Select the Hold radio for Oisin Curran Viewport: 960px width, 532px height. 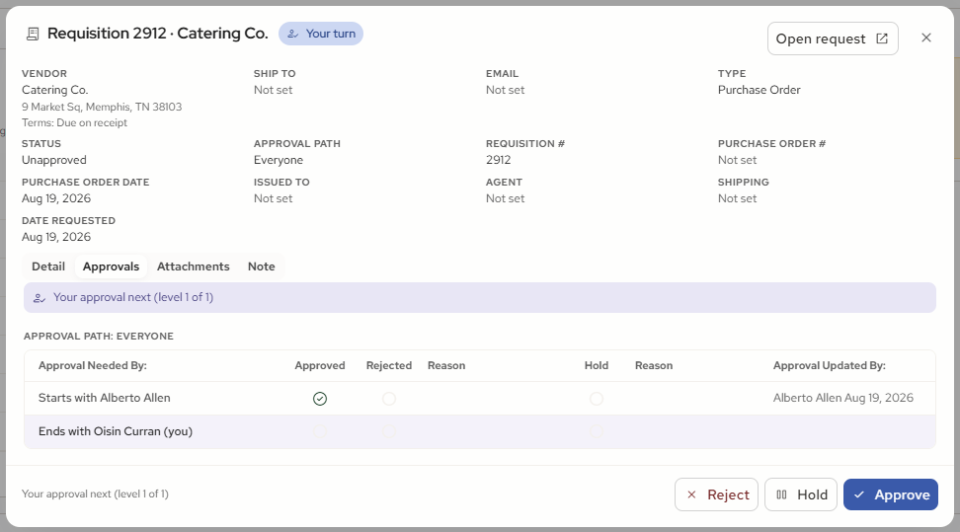point(597,431)
